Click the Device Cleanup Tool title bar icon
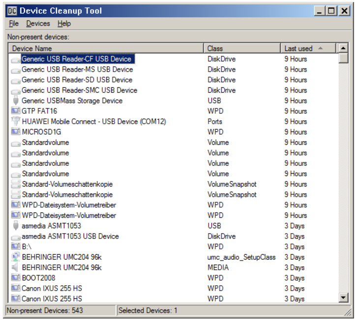Screen dimensions: 355x320 pos(12,11)
